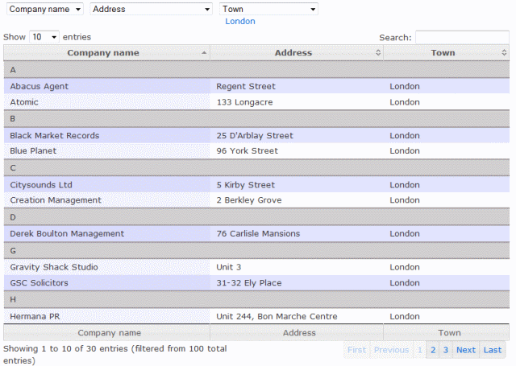This screenshot has width=516, height=366.
Task: Select the Gravity Shack Studio cell
Action: click(106, 267)
